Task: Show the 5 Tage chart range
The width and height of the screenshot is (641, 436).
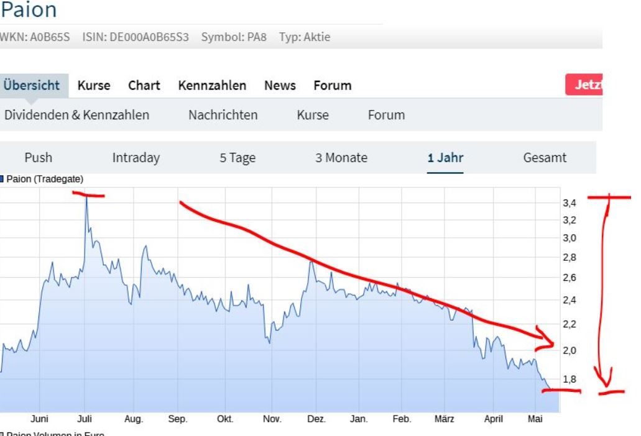Action: tap(237, 158)
